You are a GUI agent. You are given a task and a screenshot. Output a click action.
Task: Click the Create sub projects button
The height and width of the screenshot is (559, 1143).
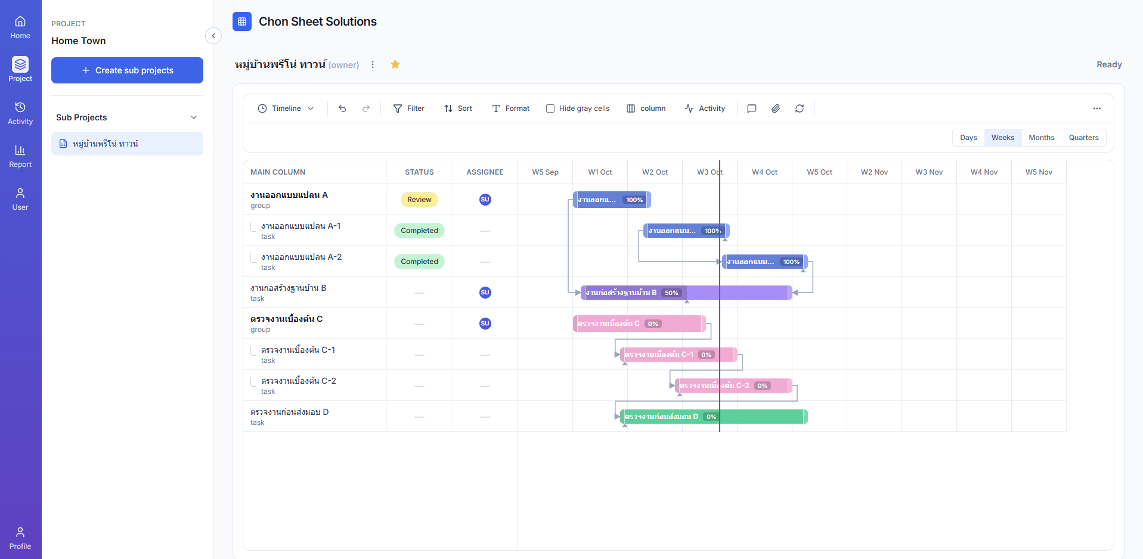pos(127,70)
